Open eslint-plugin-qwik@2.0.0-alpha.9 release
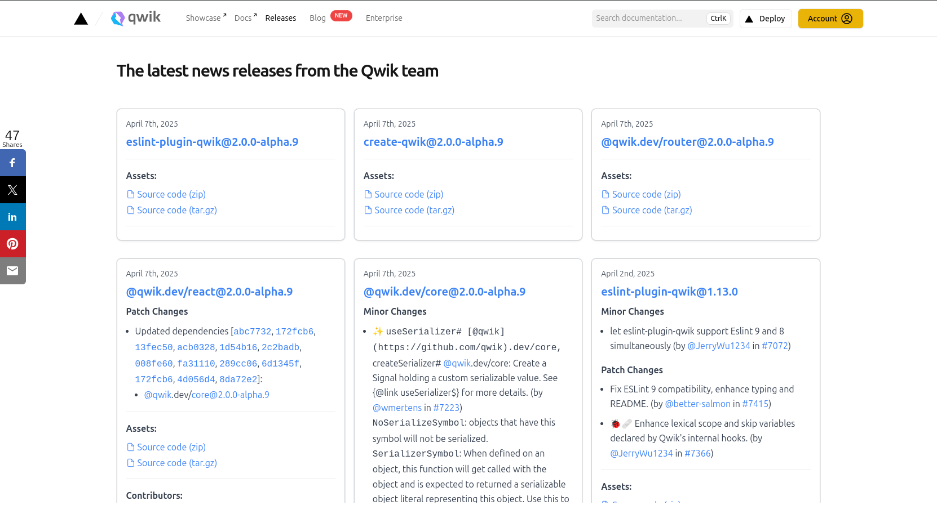 pos(212,142)
